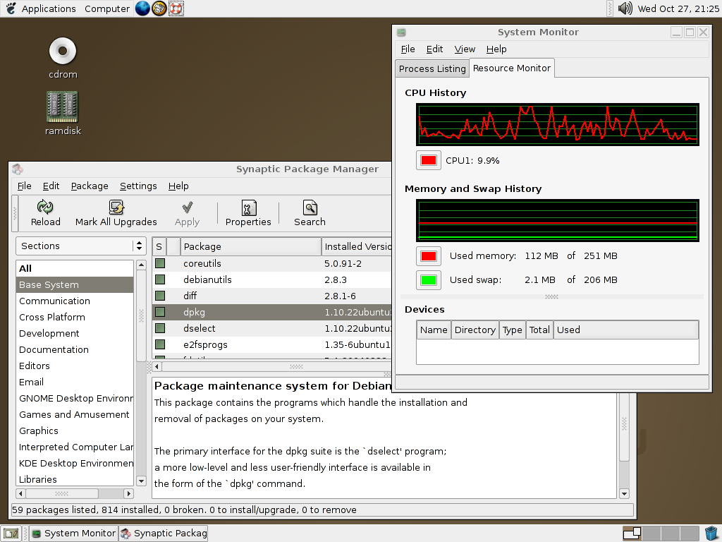Launch the mail clock icon in top panel
The height and width of the screenshot is (542, 722).
click(x=159, y=8)
